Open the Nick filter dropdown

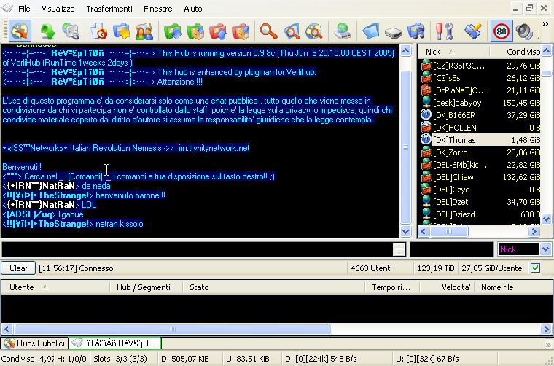[x=546, y=249]
